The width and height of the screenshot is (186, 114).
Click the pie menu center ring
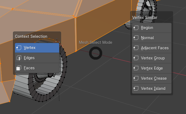(96, 53)
